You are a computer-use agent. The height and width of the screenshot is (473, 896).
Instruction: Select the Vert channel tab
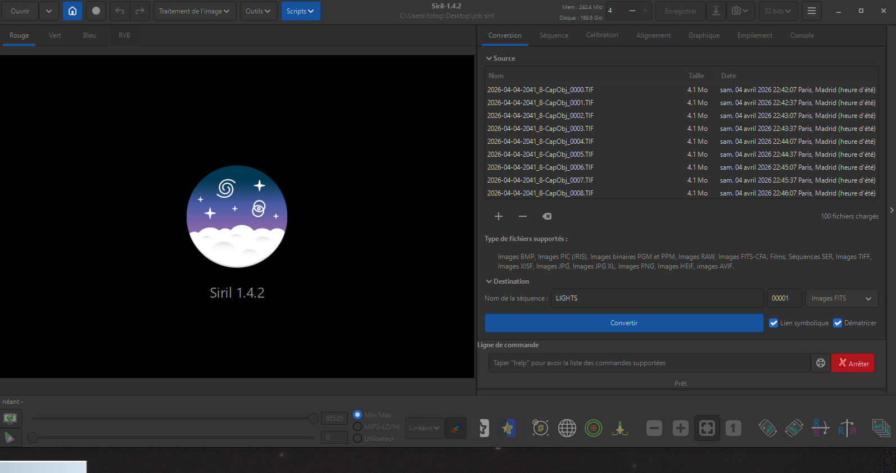coord(55,35)
